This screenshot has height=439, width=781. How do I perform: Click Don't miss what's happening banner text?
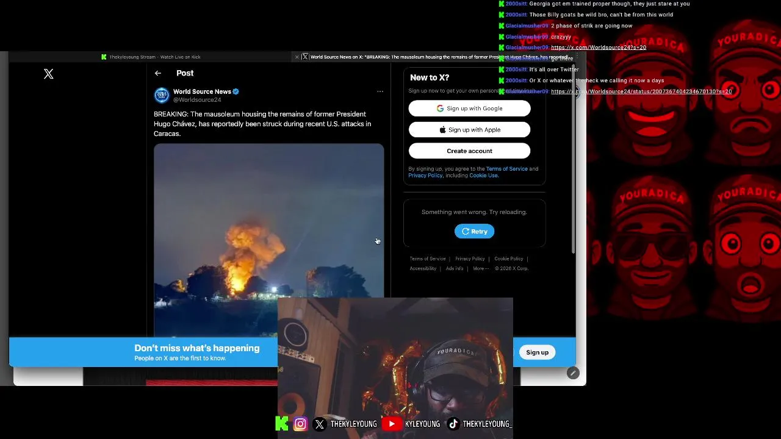[x=197, y=348]
